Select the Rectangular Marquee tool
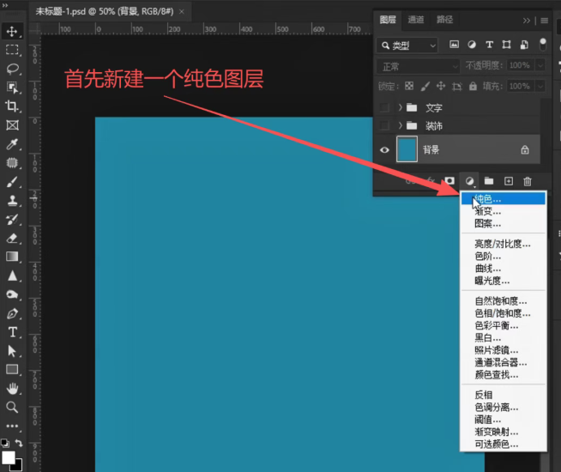This screenshot has height=472, width=561. tap(12, 50)
